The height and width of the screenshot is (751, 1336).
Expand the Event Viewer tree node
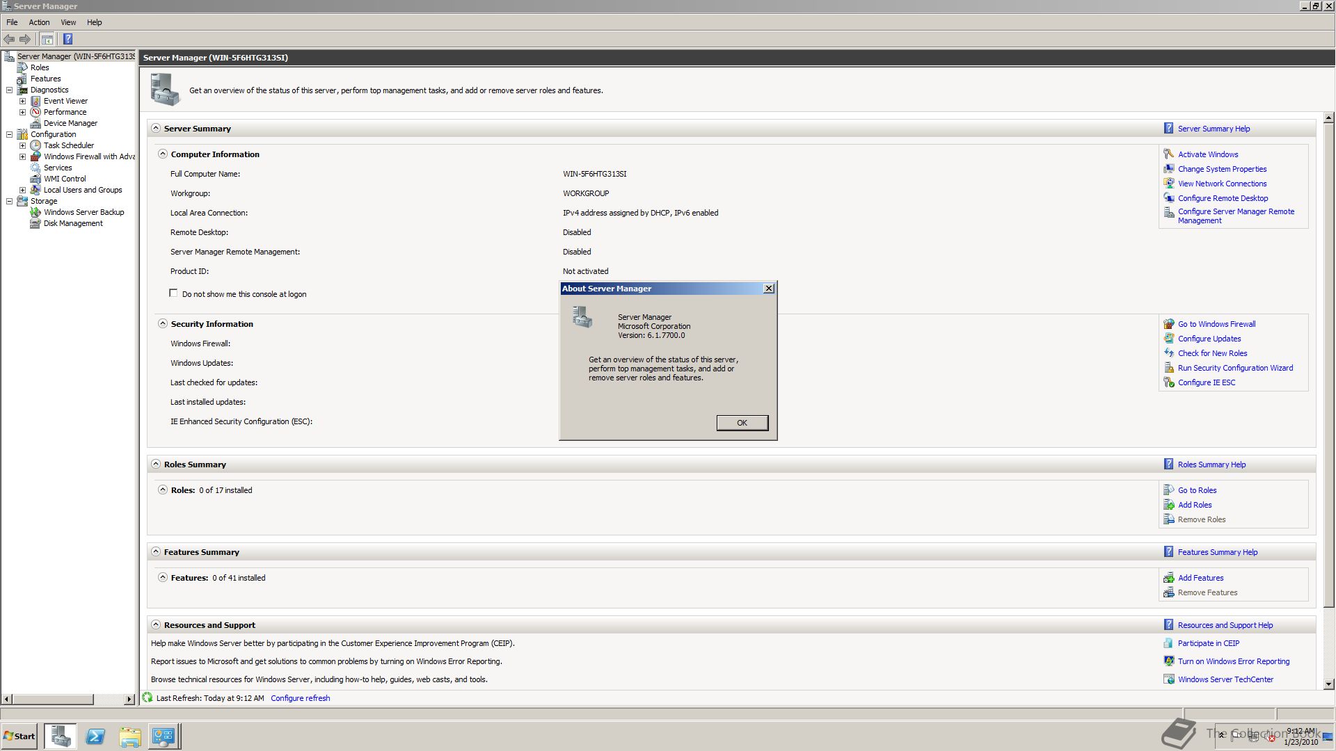(22, 101)
